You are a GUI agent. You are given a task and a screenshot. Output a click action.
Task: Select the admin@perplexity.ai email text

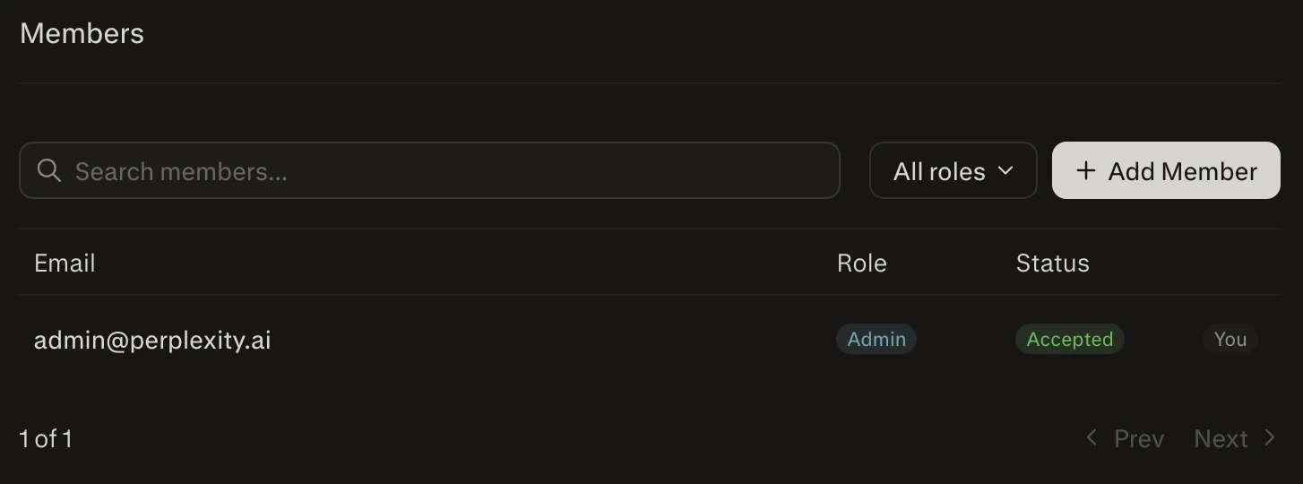[x=152, y=341]
